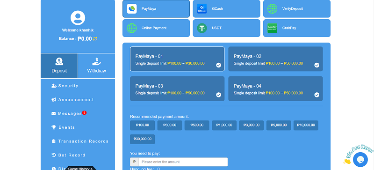Pick the ₱3,000.00 recommended amount

(252, 126)
